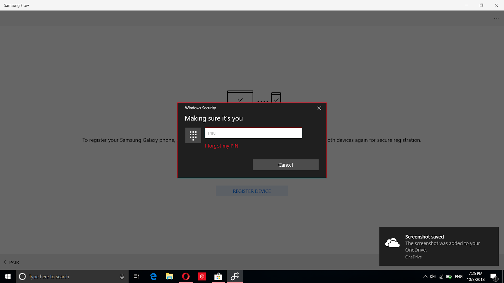This screenshot has width=504, height=283.
Task: Open the 'Screenshot saved' OneDrive notification
Action: pyautogui.click(x=439, y=246)
